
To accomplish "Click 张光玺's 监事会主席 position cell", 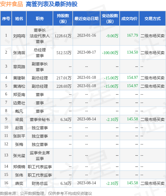I will click(40, 156).
